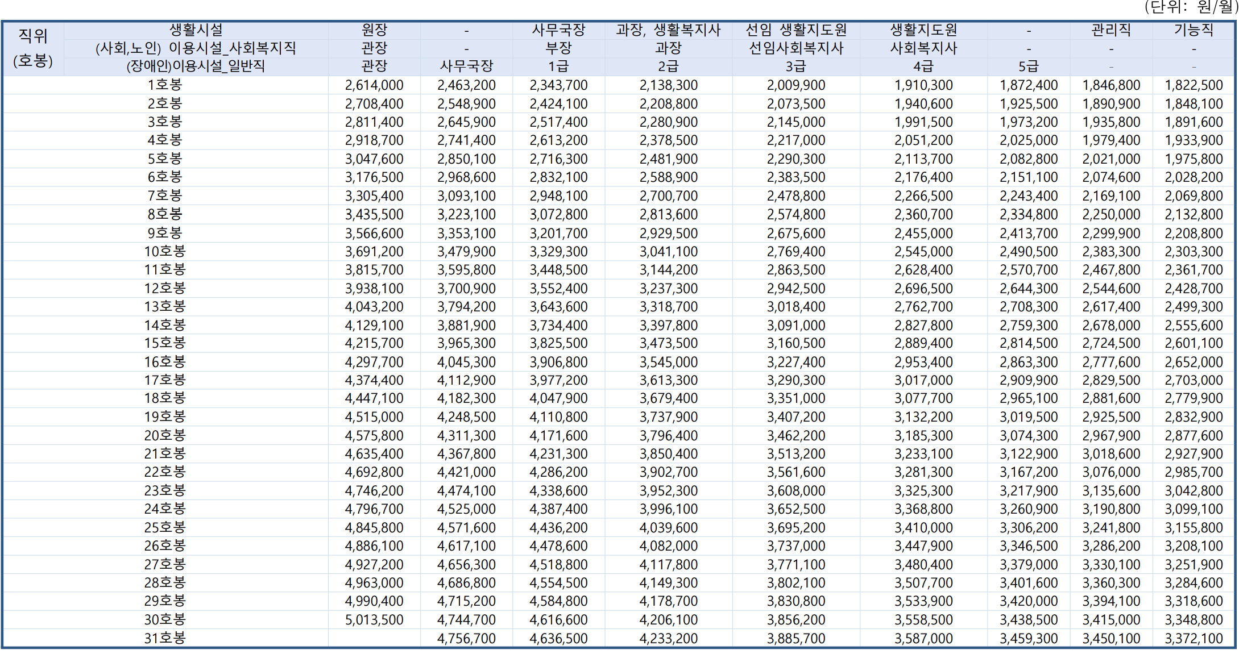This screenshot has width=1239, height=654.
Task: Click cell with value 5,013,500
Action: tap(374, 620)
